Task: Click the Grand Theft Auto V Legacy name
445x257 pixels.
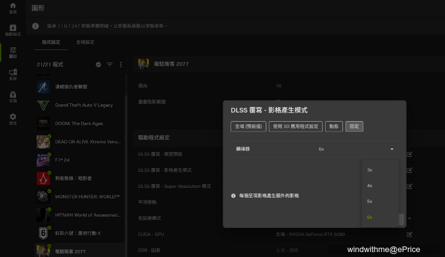Action: tap(83, 105)
